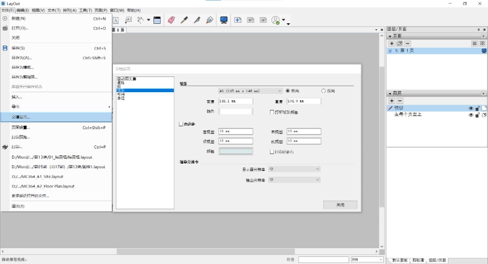Screen dimensions: 488x264
Task: Open the 导出 submenu entry
Action: (56, 107)
